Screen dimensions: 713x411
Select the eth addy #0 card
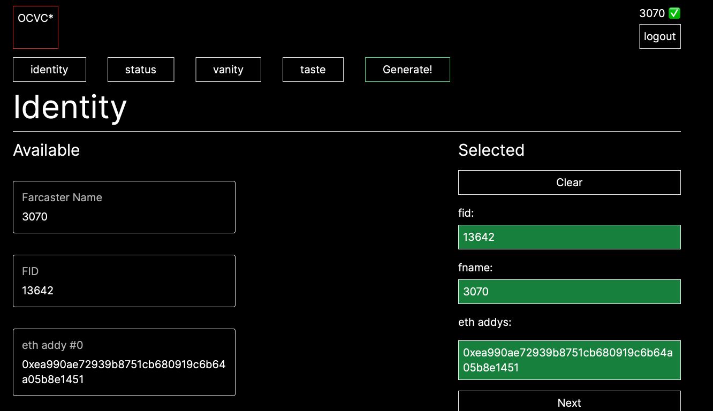tap(124, 362)
